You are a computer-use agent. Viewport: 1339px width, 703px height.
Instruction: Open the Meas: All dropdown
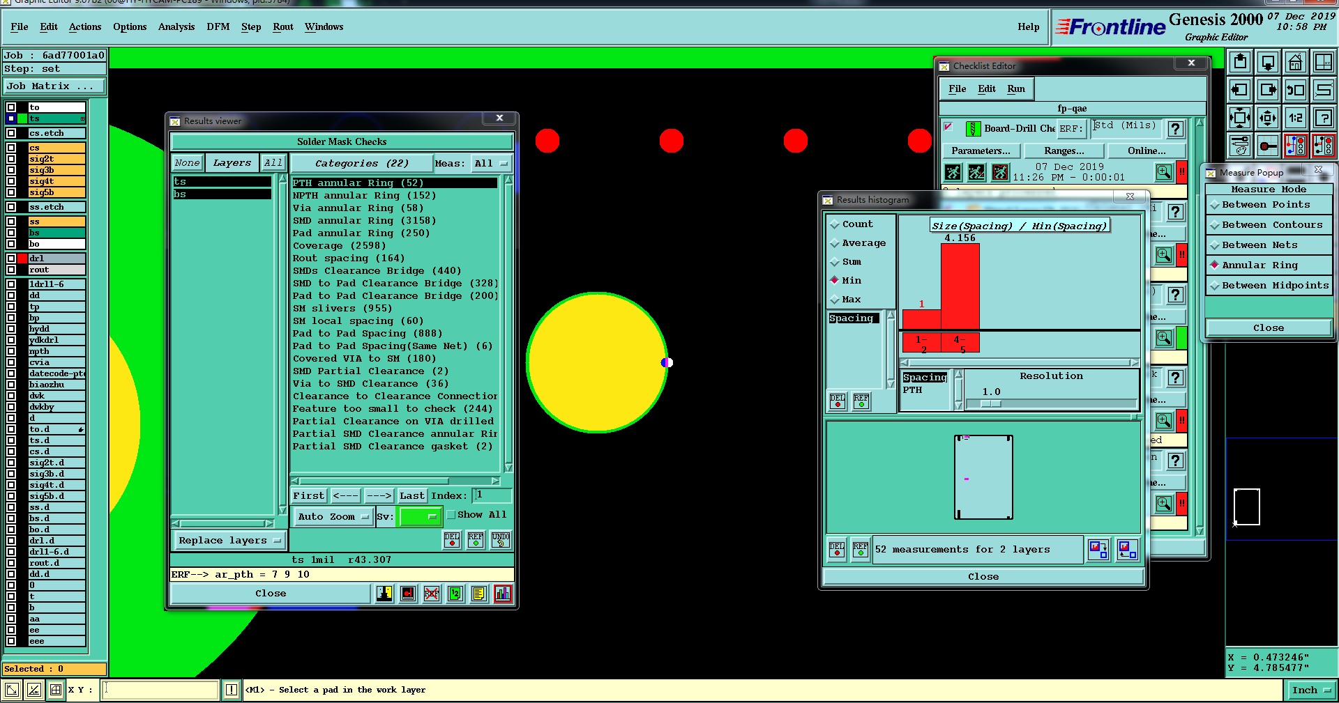[x=491, y=164]
